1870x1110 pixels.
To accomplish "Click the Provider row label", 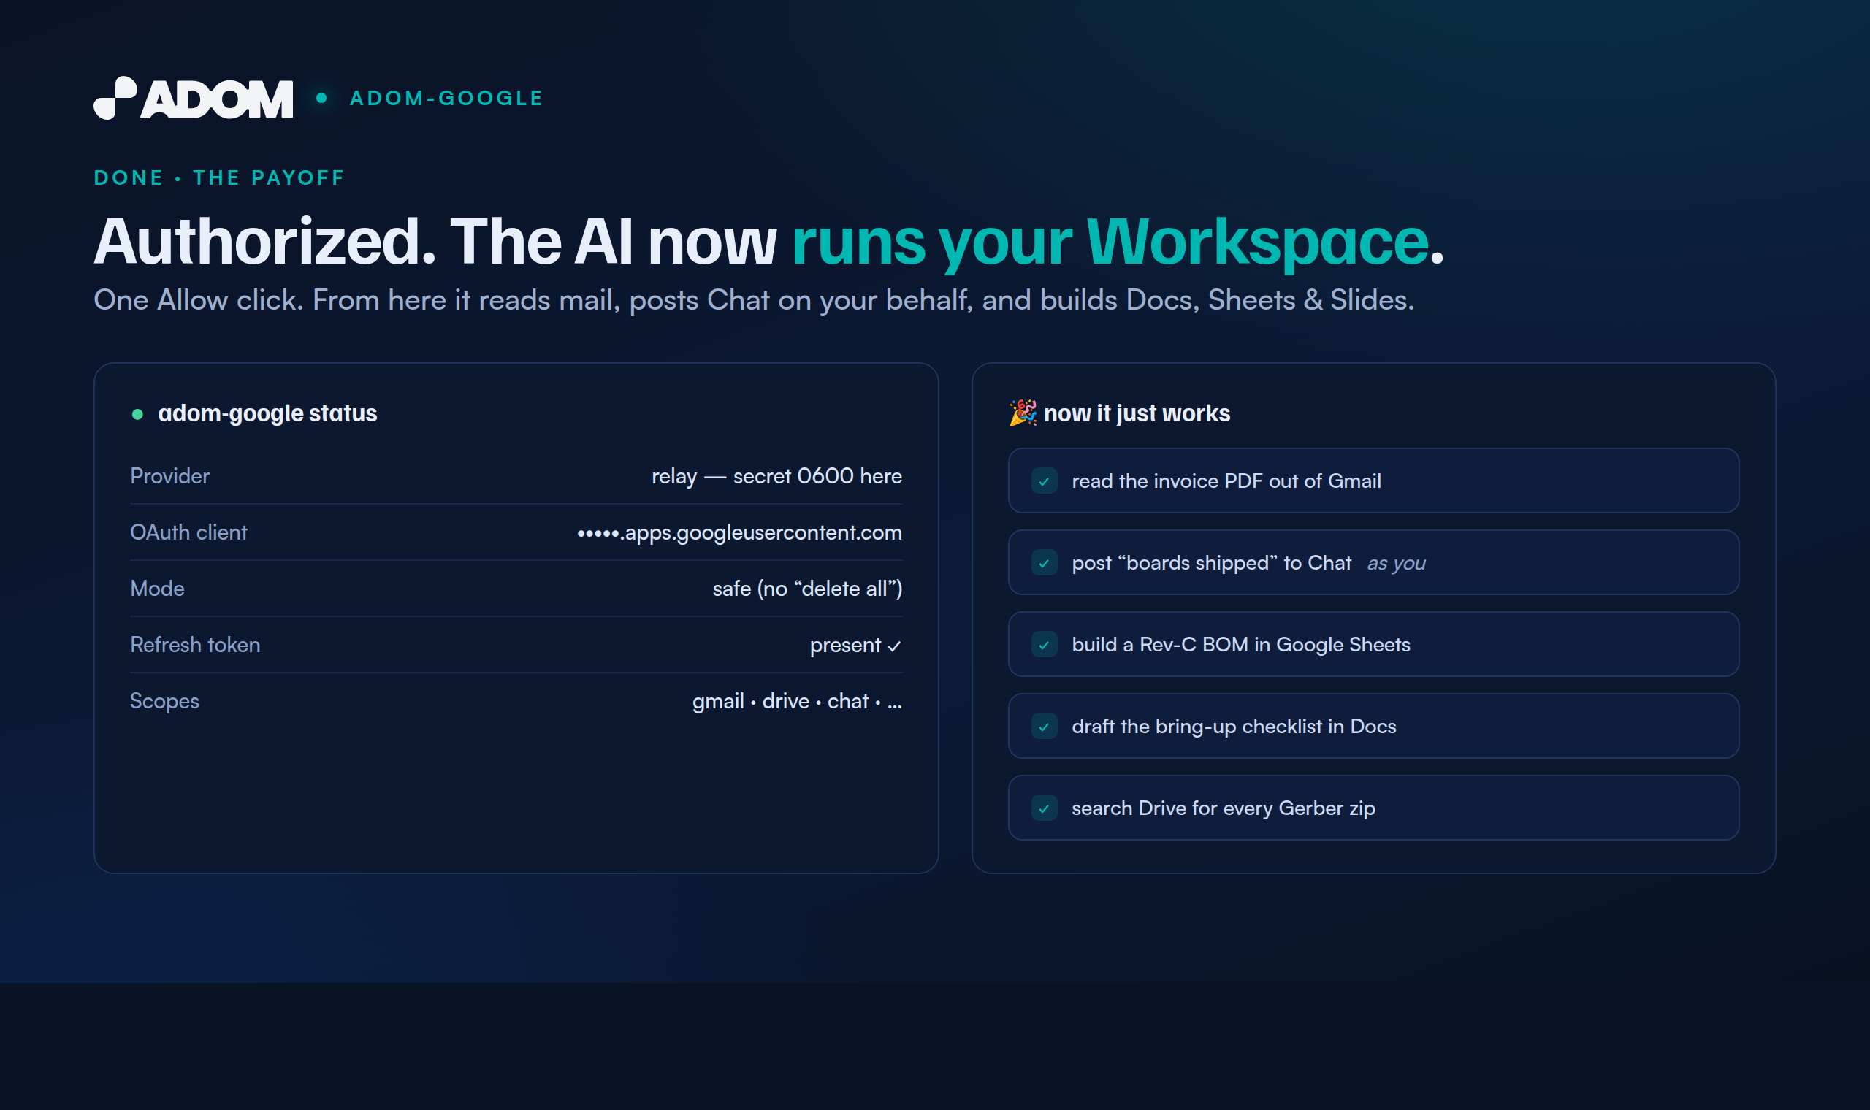I will [x=169, y=476].
